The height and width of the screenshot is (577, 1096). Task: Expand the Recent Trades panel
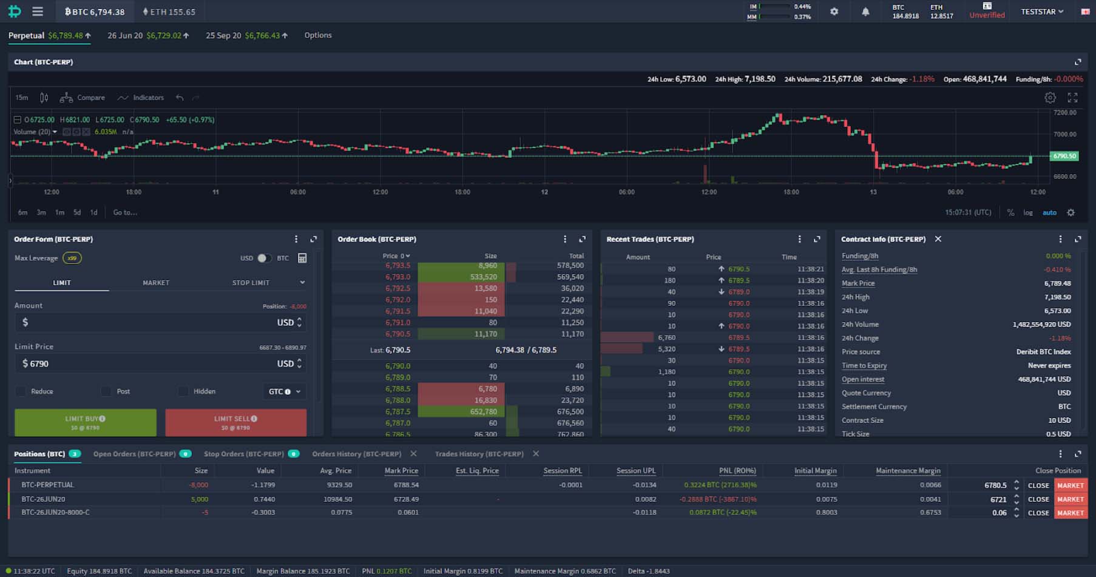click(x=817, y=239)
